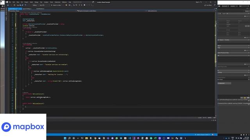Screen dimensions: 250x140
Task: Open the GetLocationLon member dropdown
Action: [180, 11]
